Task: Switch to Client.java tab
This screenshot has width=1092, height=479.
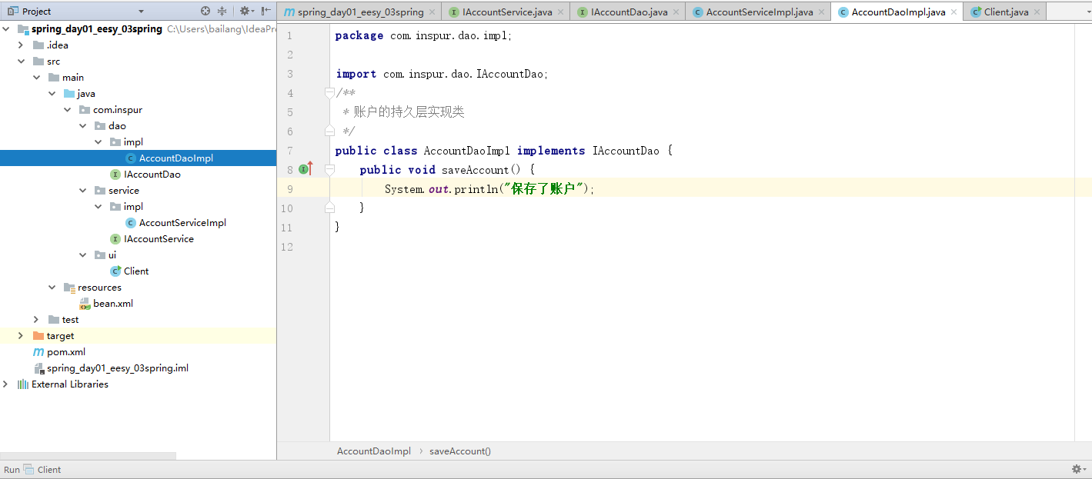Action: [x=1006, y=12]
